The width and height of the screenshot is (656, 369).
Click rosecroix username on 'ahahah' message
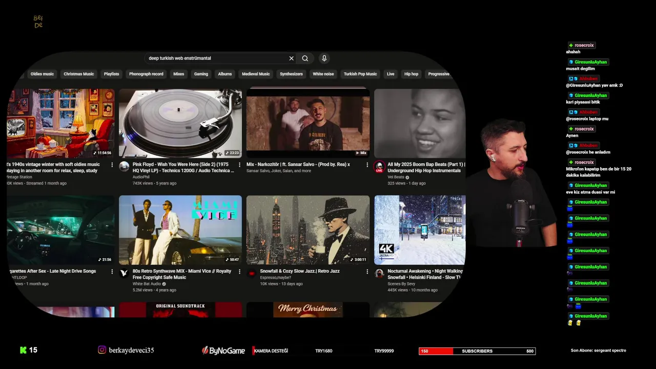pyautogui.click(x=584, y=45)
